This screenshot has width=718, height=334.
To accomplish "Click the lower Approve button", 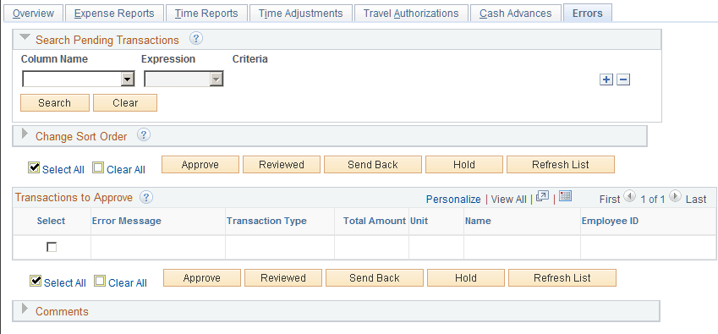I will (202, 277).
